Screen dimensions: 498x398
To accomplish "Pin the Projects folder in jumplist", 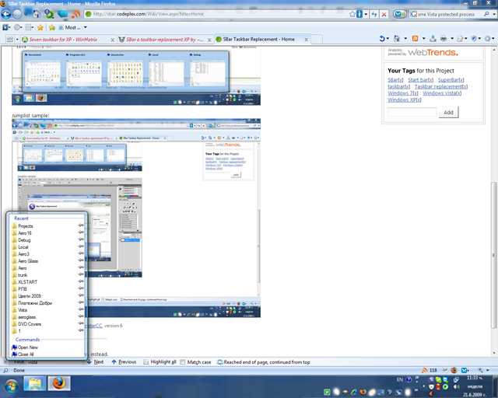I will (81, 225).
